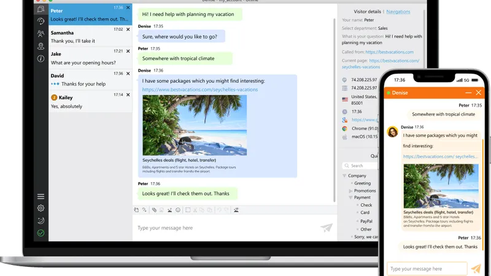Click the Seychelles beach image in desktop chat
Screen dimensions: 491x276
pos(195,125)
